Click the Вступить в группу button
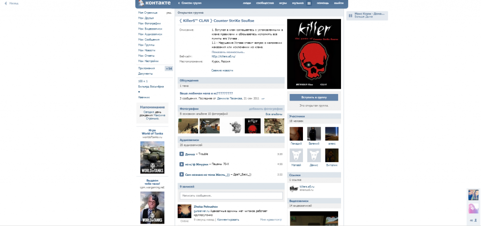The height and width of the screenshot is (226, 481). tap(313, 97)
